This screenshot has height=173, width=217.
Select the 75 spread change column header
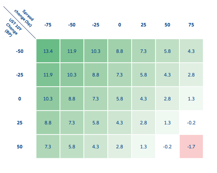click(191, 25)
